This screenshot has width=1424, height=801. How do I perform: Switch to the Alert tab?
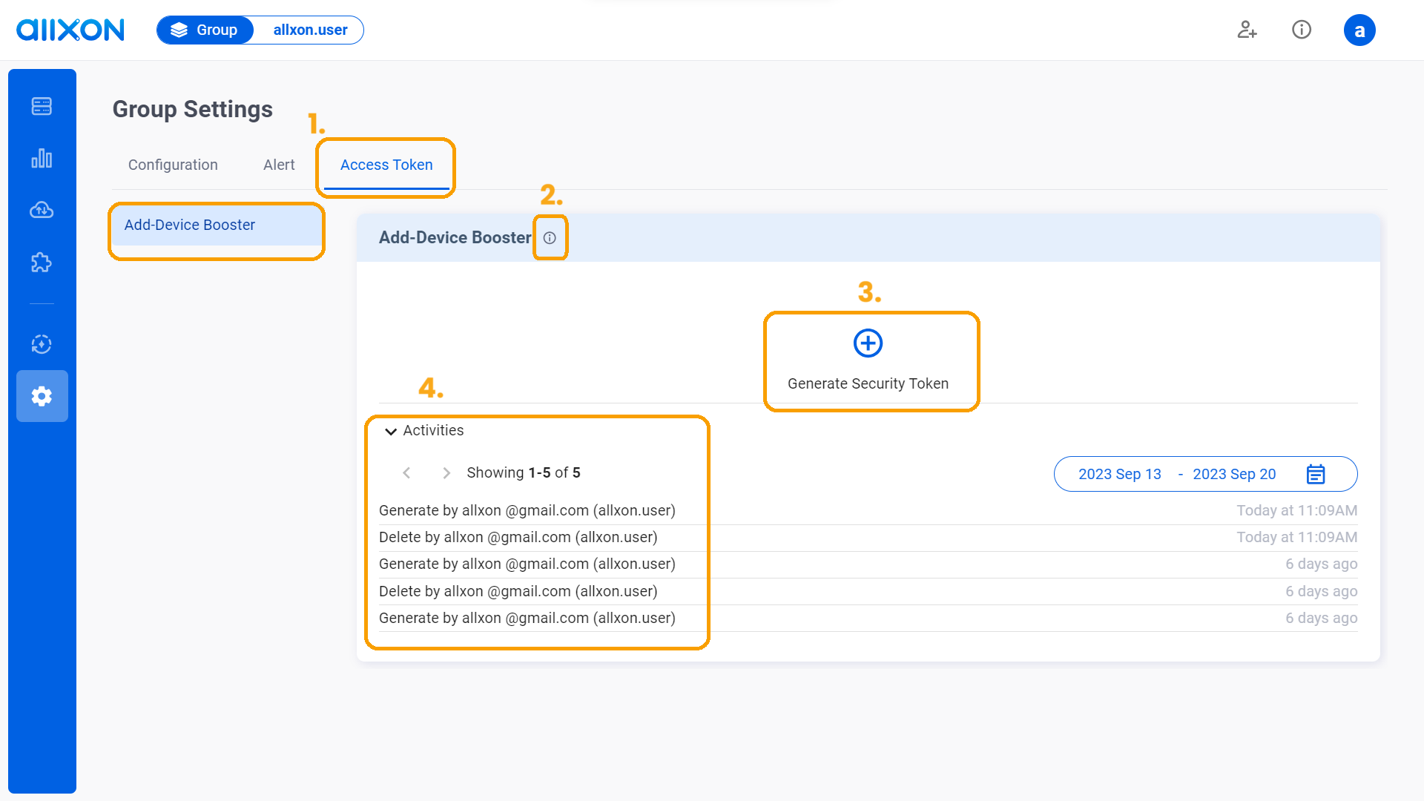click(x=279, y=165)
